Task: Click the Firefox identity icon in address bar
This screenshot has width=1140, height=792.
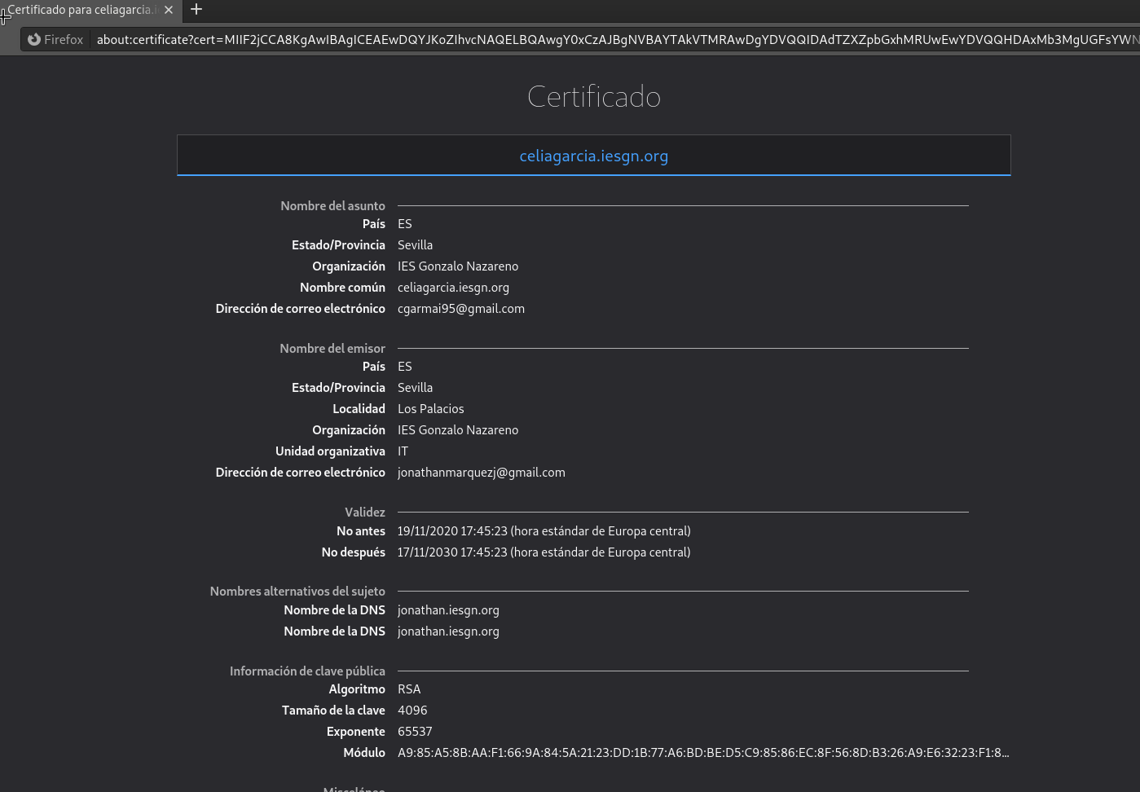Action: 34,39
